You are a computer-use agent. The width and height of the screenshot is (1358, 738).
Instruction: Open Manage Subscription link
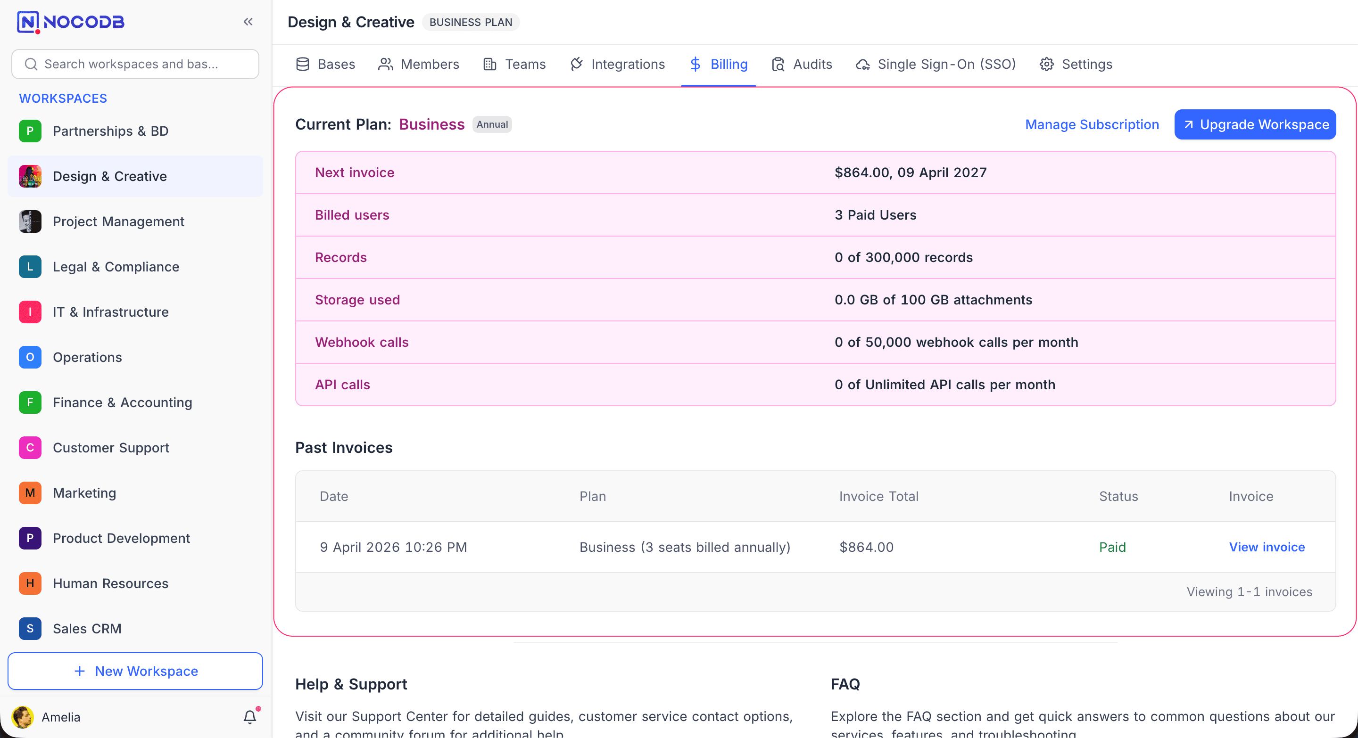(1092, 124)
